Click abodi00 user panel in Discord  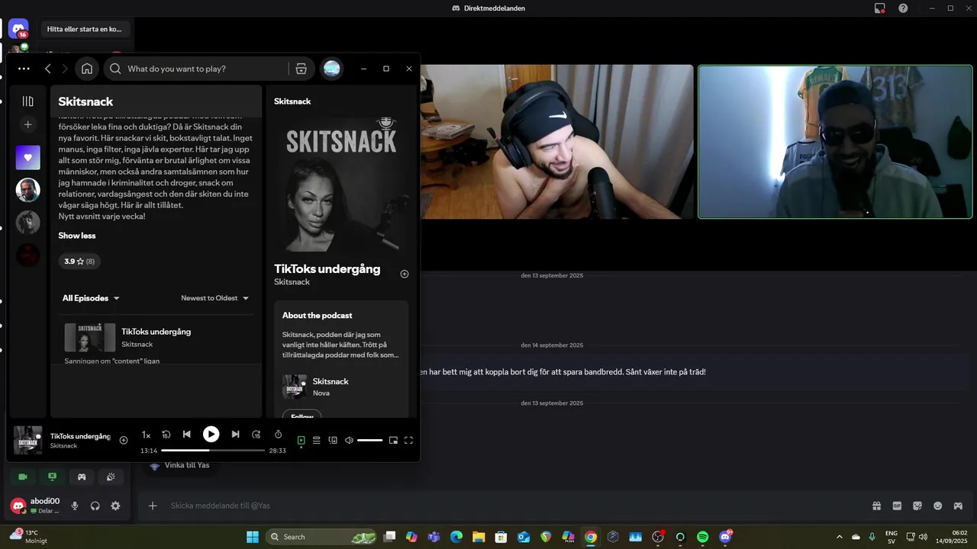pyautogui.click(x=35, y=506)
